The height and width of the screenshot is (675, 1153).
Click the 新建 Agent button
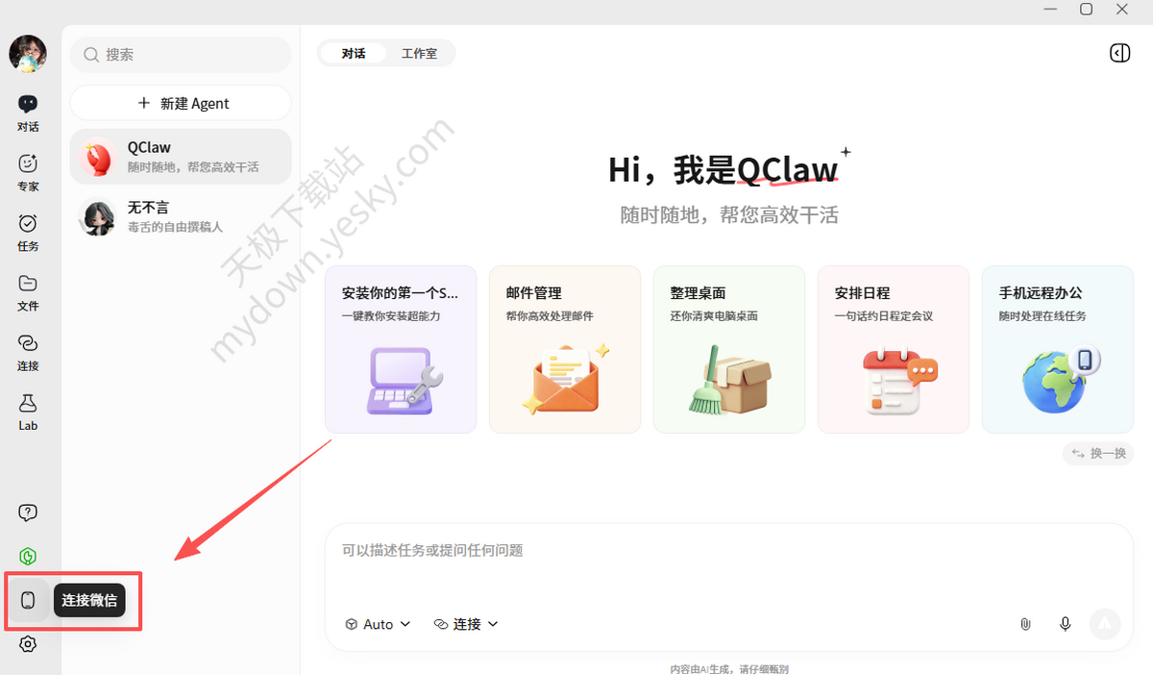tap(181, 103)
